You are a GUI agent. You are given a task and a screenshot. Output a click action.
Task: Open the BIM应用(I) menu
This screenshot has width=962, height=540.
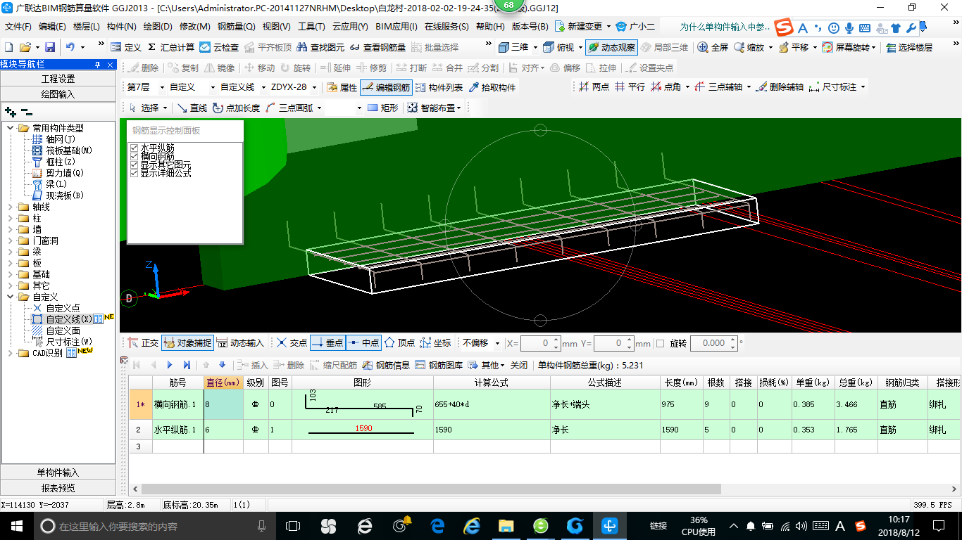pyautogui.click(x=396, y=27)
